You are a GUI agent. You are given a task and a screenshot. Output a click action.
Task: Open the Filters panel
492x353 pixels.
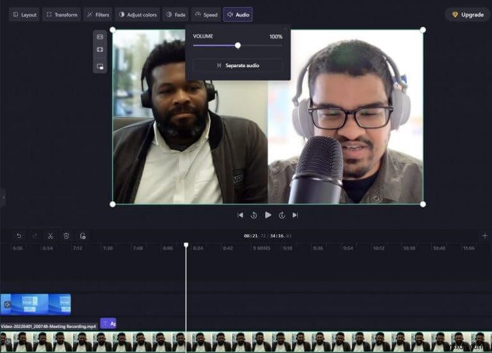[x=98, y=15]
